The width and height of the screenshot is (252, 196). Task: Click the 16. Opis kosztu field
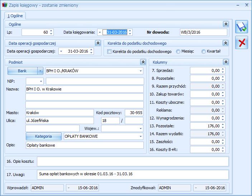point(133,161)
